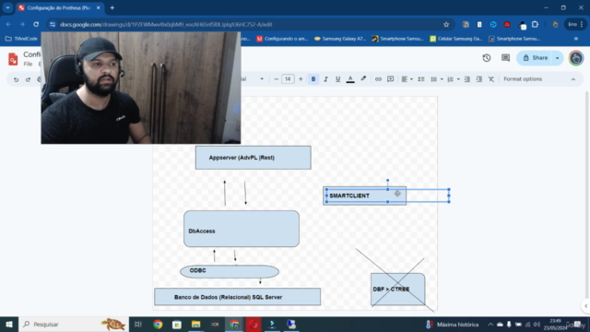The image size is (590, 332).
Task: Open TIAndCode bookmarks folder
Action: pyautogui.click(x=21, y=39)
